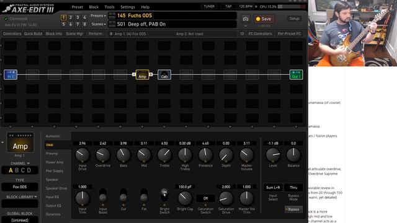Select scene button 7
The width and height of the screenshot is (397, 223).
click(x=78, y=24)
